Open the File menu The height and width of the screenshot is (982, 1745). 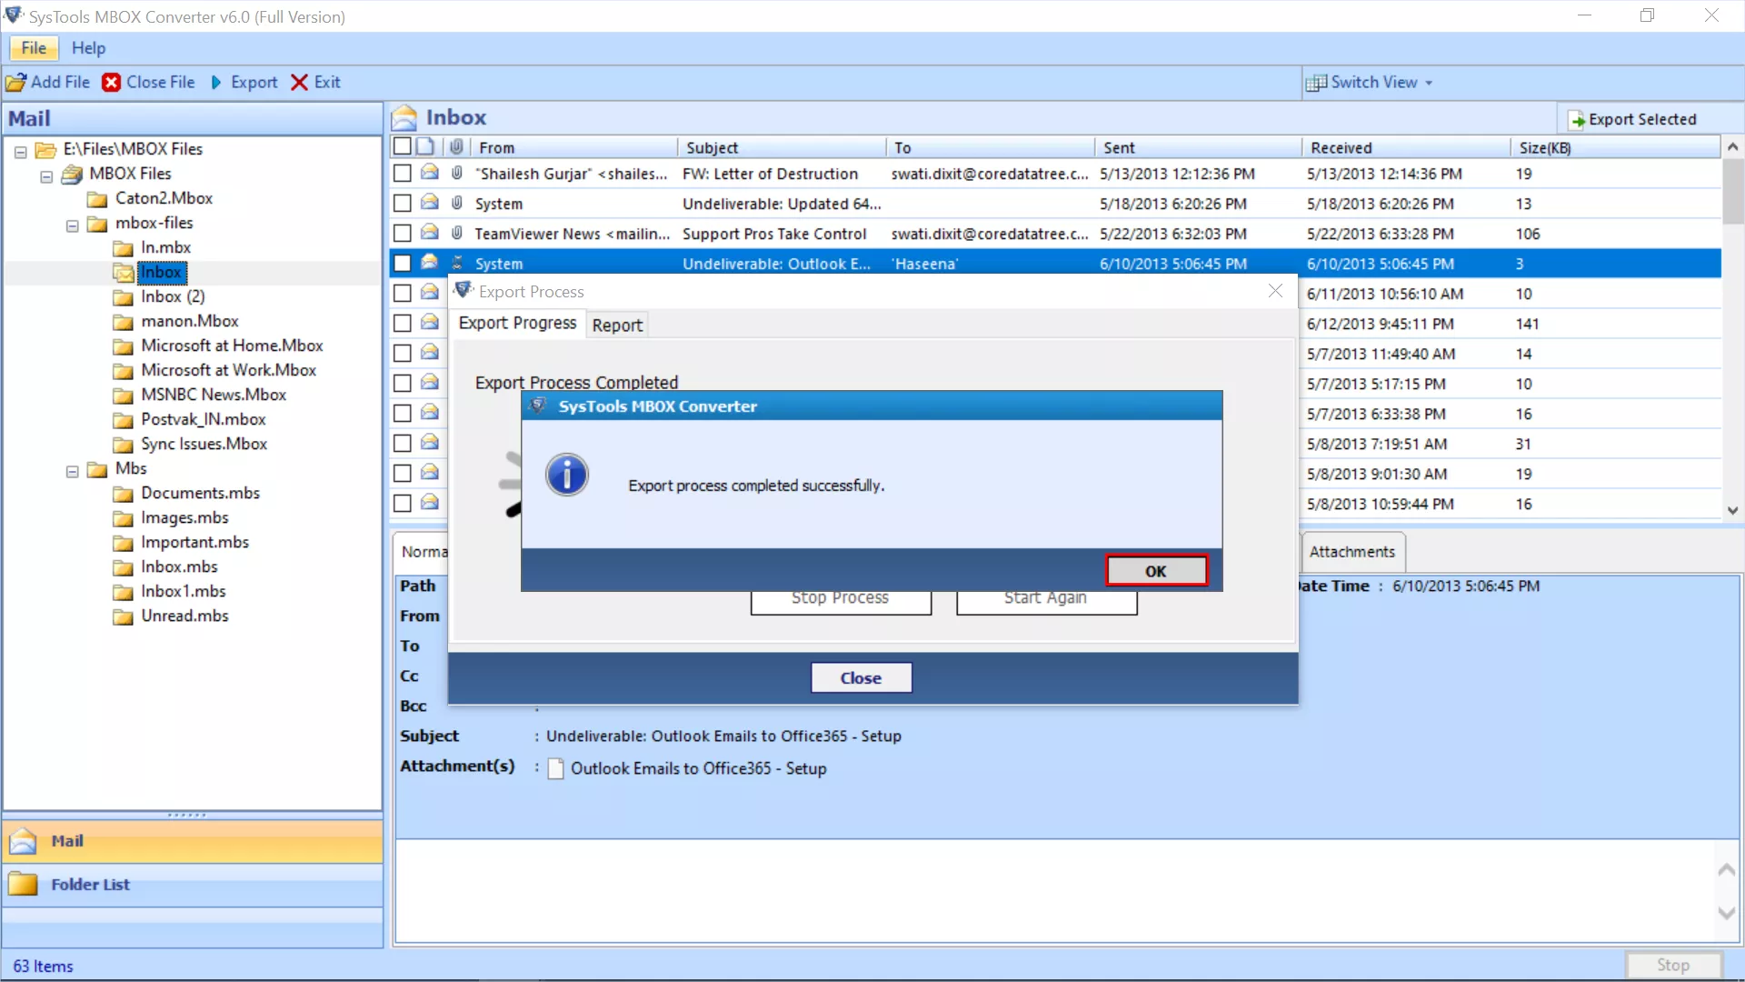[34, 48]
